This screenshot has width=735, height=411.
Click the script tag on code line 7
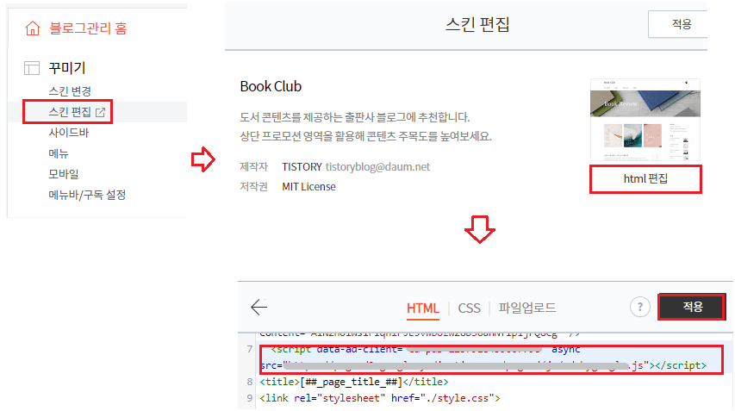(491, 358)
